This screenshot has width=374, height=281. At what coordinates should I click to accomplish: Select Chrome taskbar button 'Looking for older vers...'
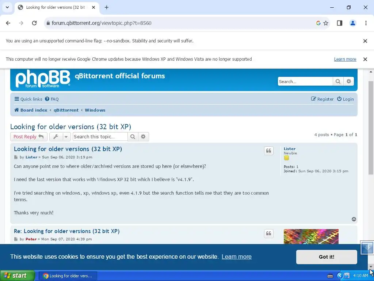(x=68, y=276)
